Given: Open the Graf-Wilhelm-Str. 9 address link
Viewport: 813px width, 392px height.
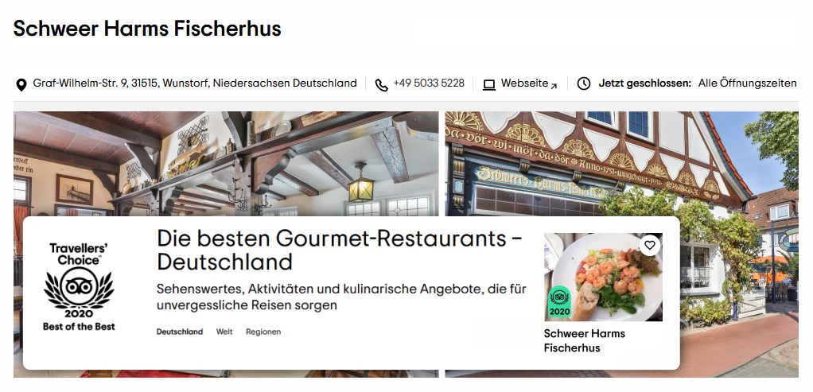Looking at the screenshot, I should (195, 83).
